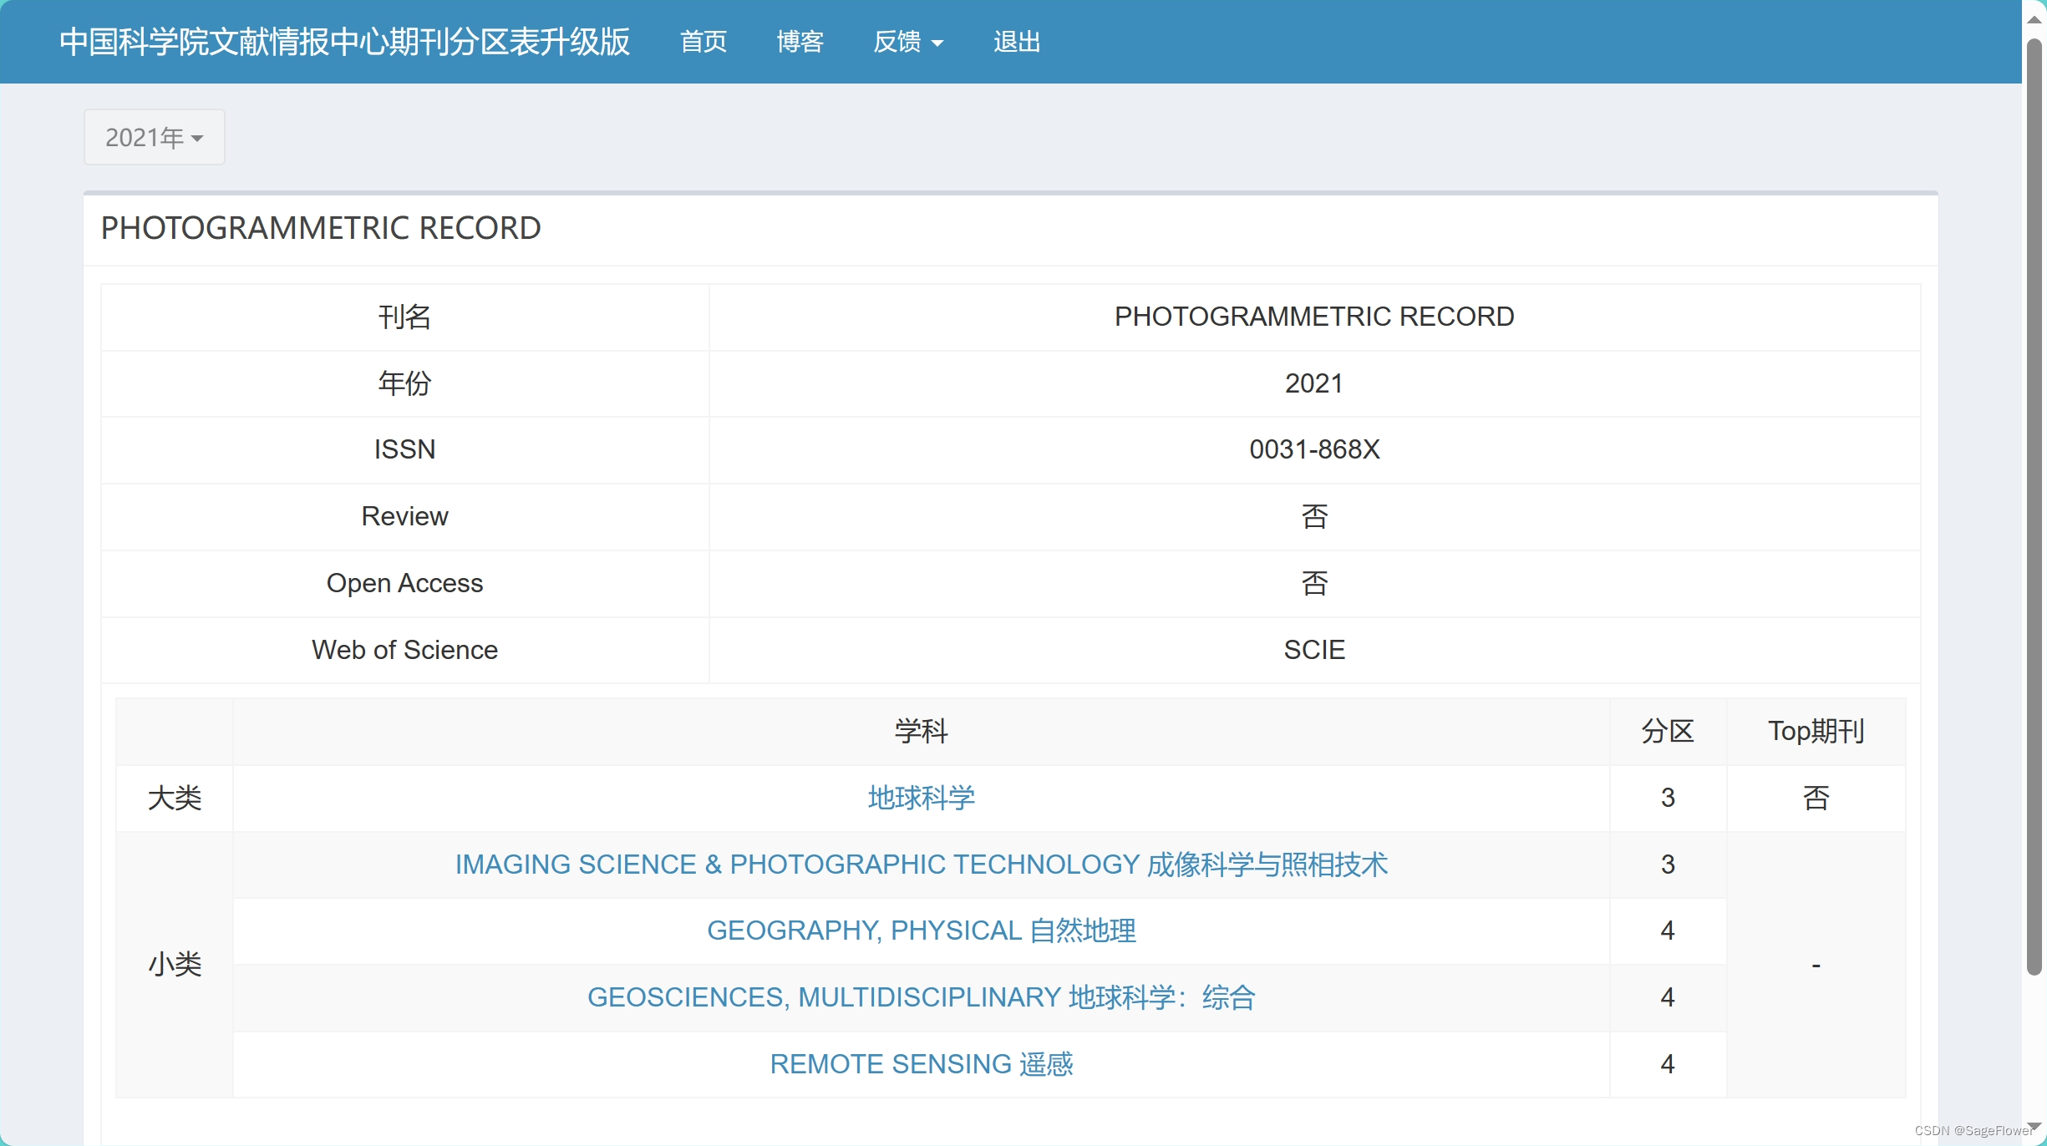The width and height of the screenshot is (2047, 1146).
Task: Go to 首页 in navigation bar
Action: [703, 42]
